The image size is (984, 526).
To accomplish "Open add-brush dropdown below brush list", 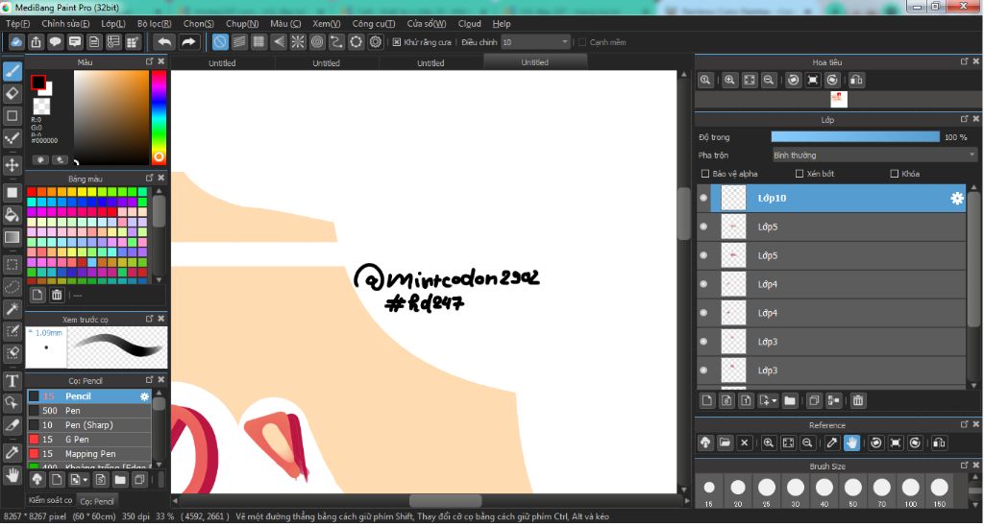I will click(79, 480).
